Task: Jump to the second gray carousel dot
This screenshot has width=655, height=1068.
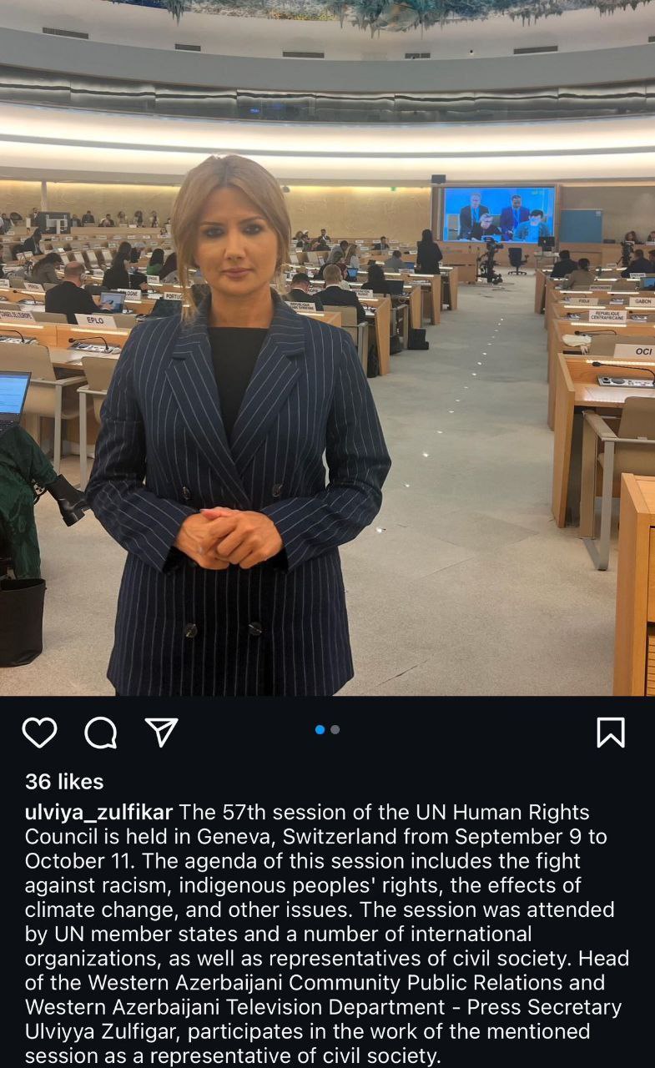Action: pyautogui.click(x=335, y=729)
